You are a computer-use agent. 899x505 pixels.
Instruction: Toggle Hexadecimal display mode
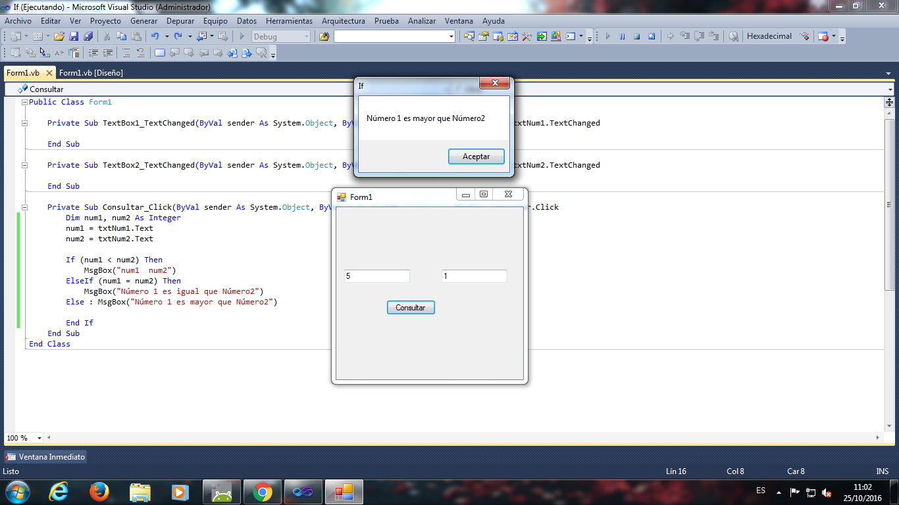pyautogui.click(x=769, y=36)
